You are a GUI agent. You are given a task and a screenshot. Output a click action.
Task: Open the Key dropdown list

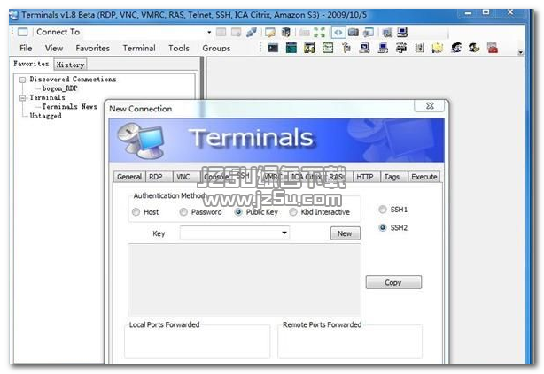(284, 233)
